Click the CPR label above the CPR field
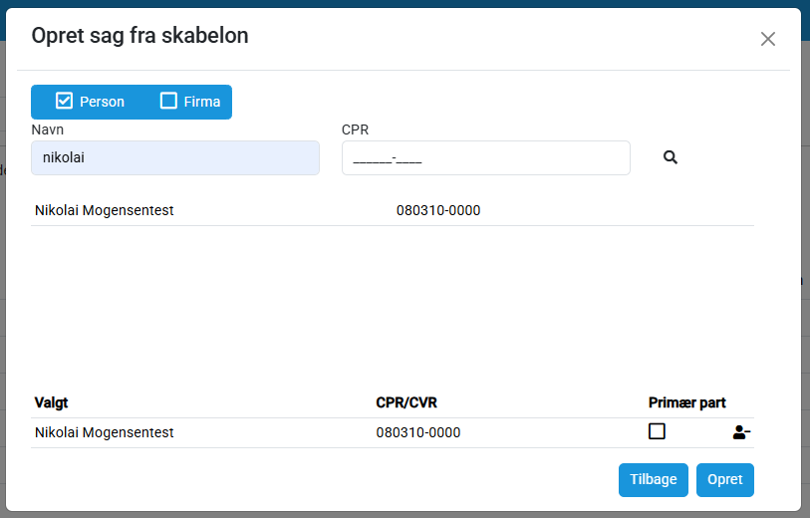 coord(355,129)
